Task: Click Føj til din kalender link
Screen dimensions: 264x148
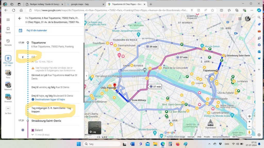Action: point(37,30)
